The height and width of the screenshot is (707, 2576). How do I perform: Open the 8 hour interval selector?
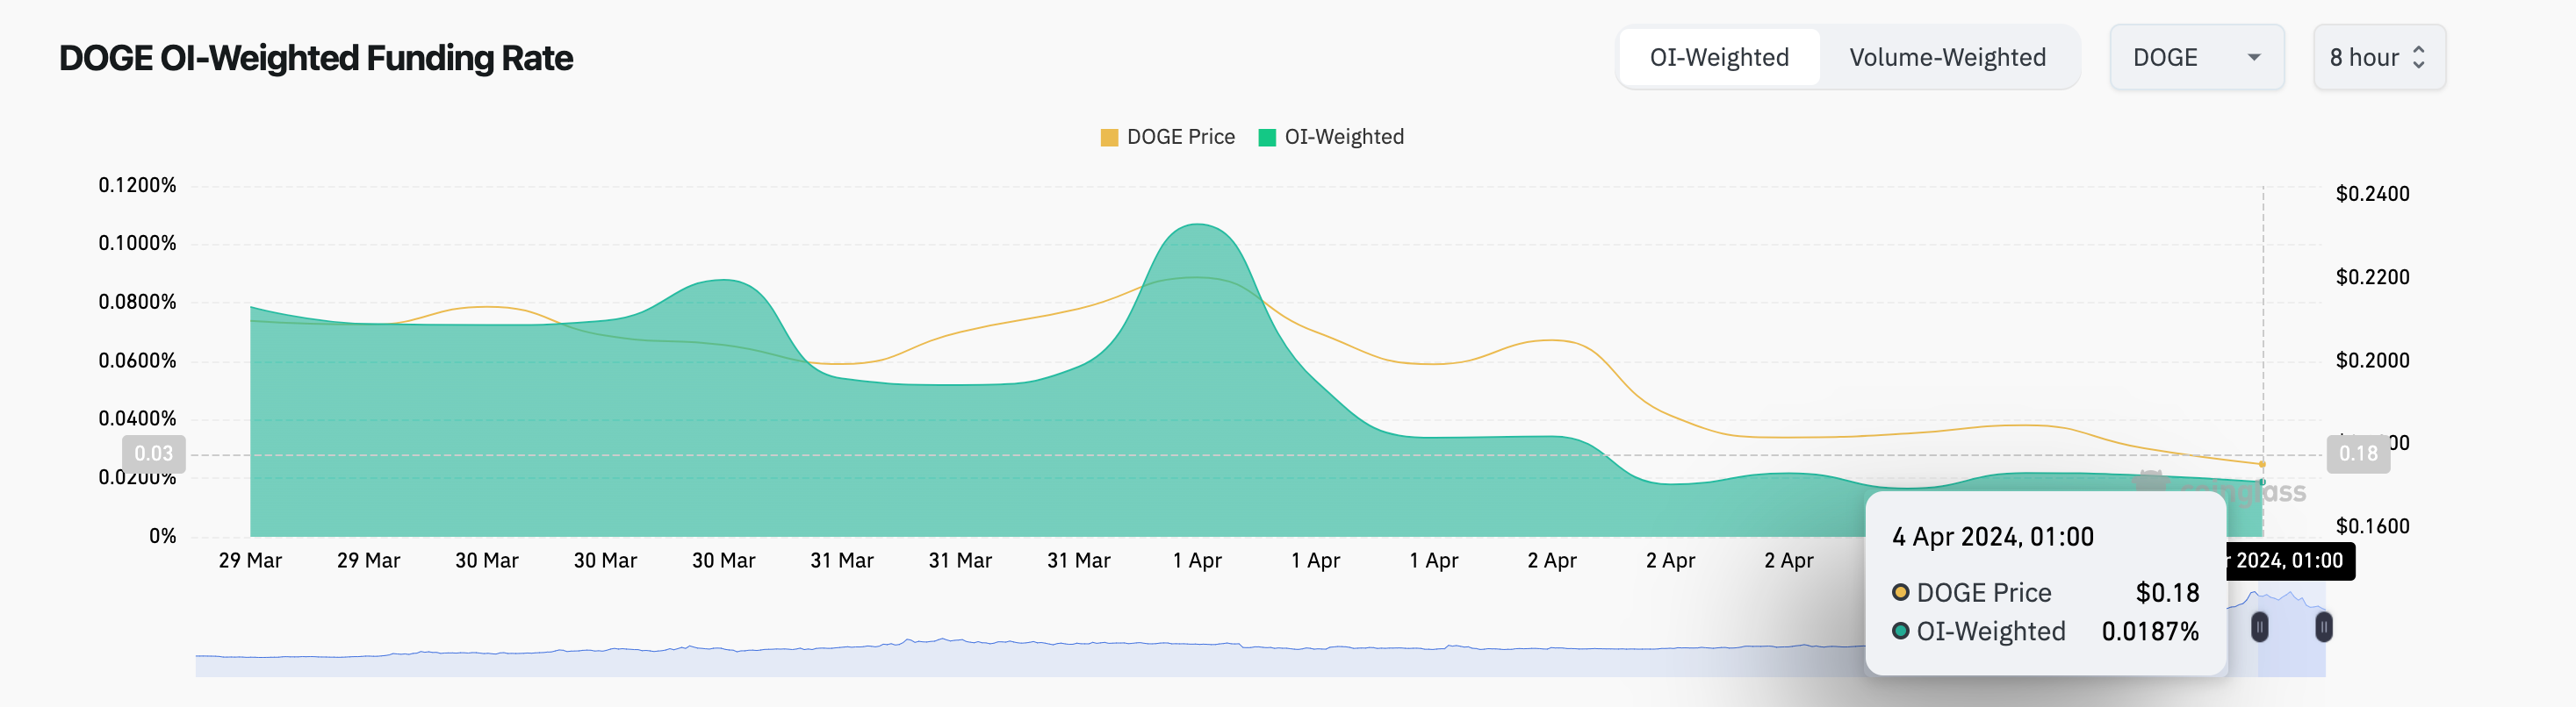tap(2379, 58)
